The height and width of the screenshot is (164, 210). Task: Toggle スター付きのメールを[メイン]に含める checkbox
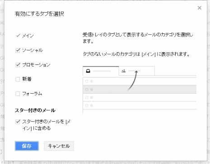point(18,122)
